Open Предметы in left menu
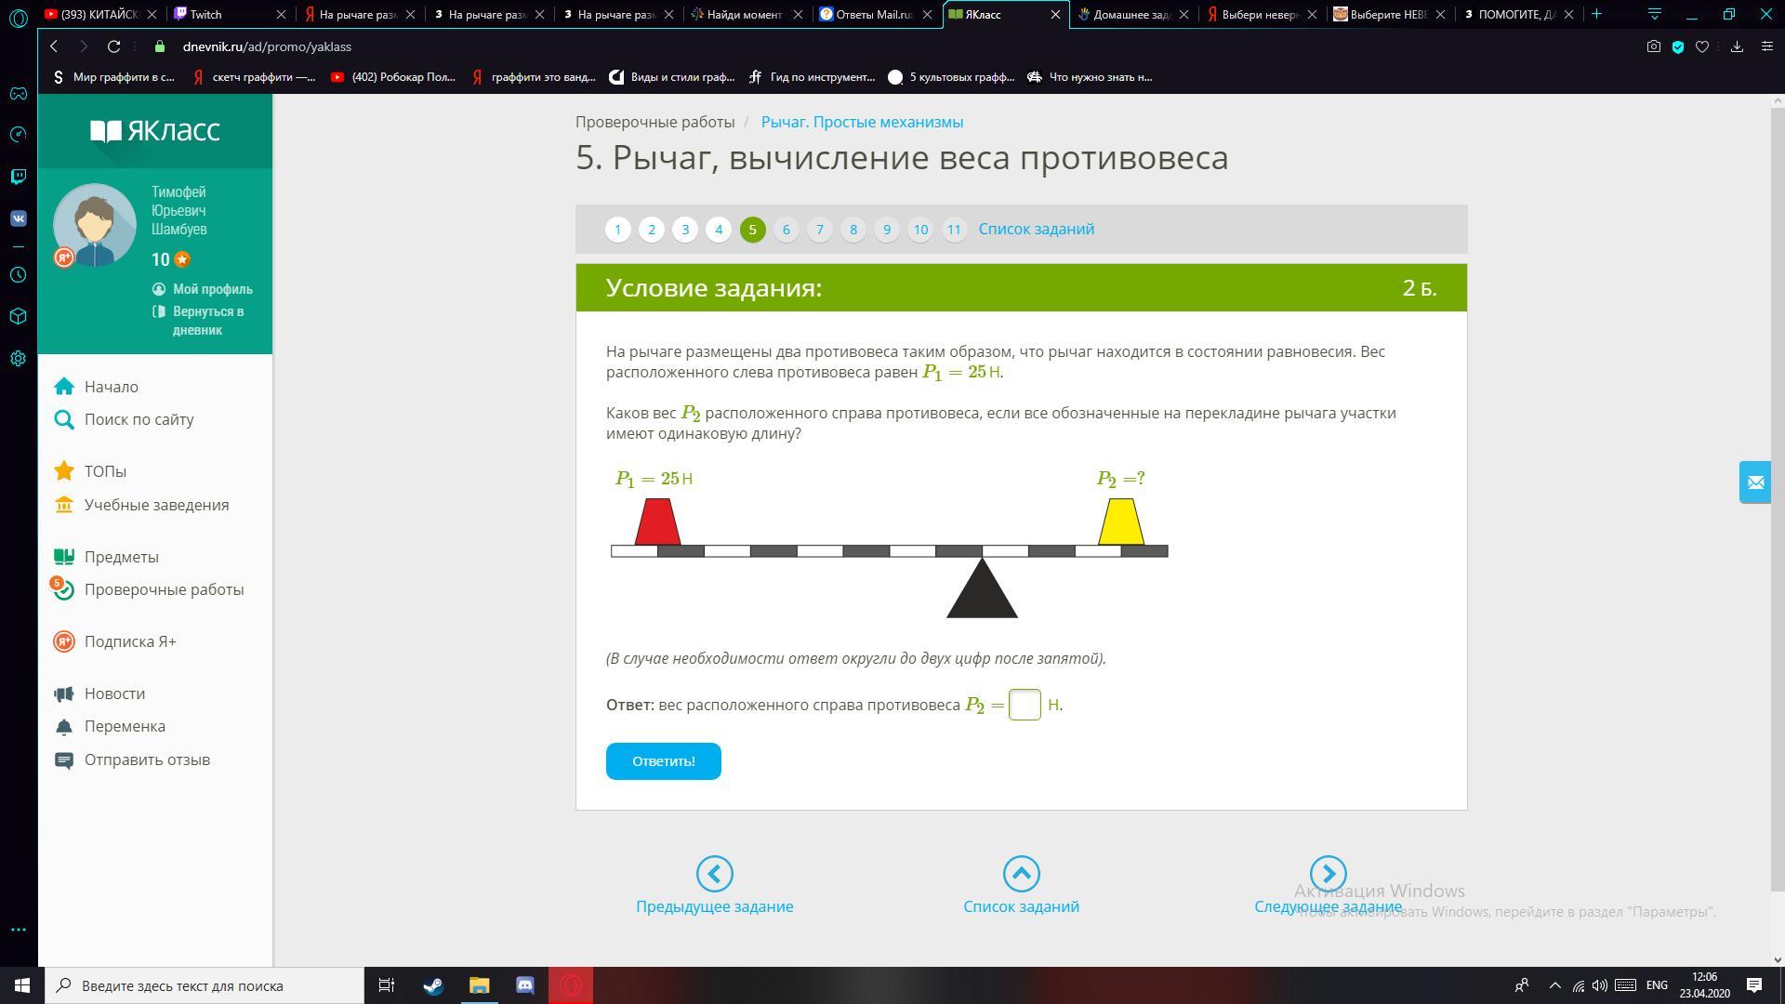This screenshot has height=1004, width=1785. (121, 557)
